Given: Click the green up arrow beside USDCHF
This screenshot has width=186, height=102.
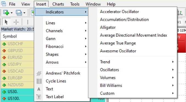Looking at the screenshot, I should pos(4,44).
